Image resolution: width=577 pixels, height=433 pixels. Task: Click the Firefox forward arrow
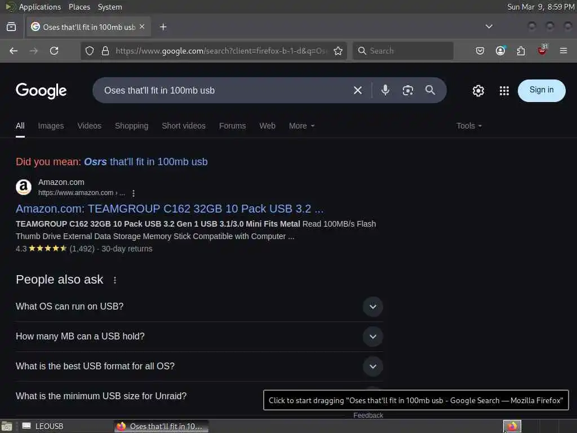34,51
